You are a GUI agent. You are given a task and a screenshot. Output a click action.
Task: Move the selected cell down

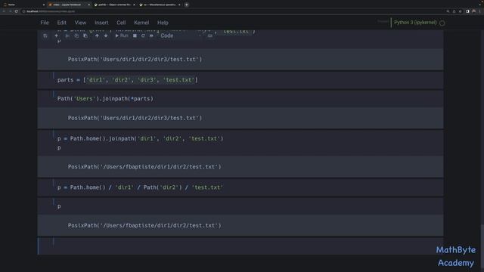(106, 36)
